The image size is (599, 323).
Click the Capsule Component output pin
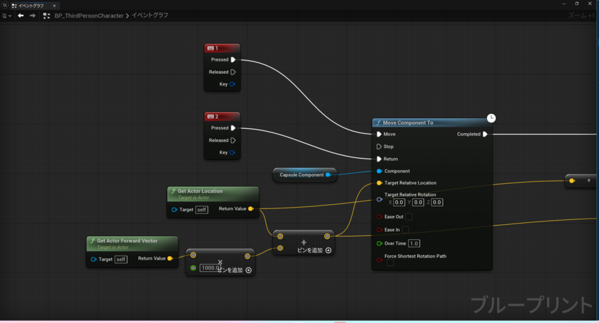click(x=328, y=174)
